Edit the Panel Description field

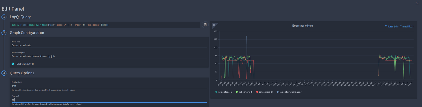pos(109,56)
